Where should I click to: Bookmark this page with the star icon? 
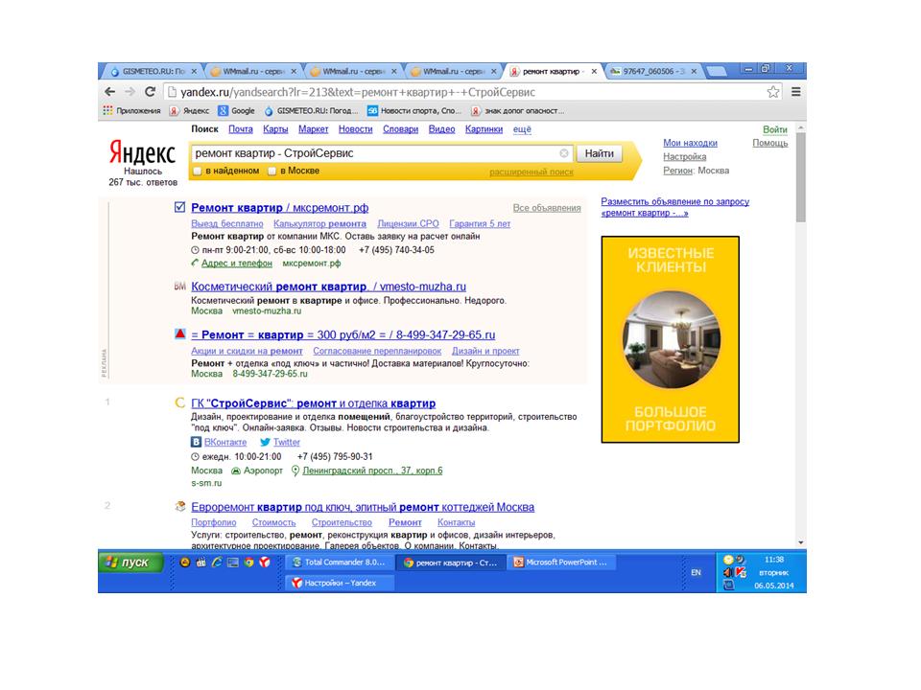(773, 92)
